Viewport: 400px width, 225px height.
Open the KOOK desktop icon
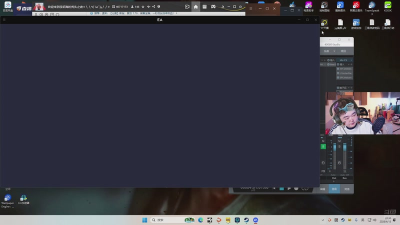coord(388,6)
